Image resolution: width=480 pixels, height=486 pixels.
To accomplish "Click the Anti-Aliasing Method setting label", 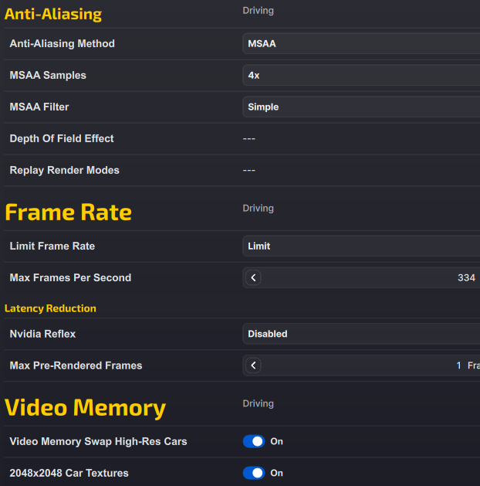I will tap(62, 44).
